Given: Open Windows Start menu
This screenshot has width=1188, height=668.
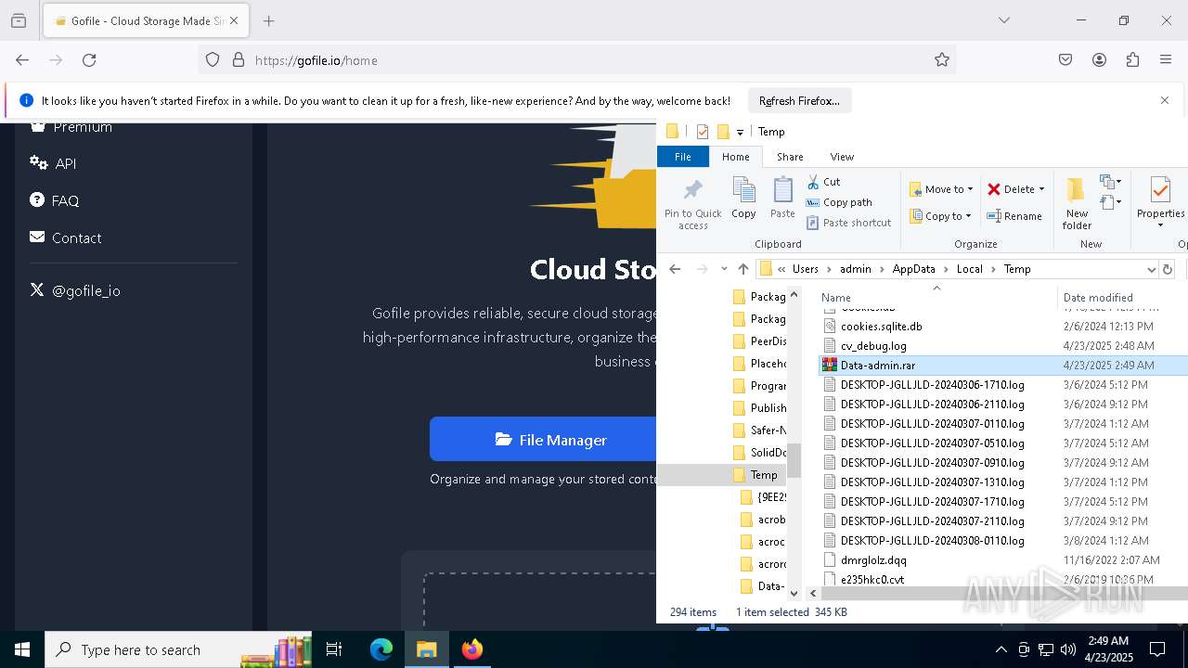Looking at the screenshot, I should coord(22,649).
